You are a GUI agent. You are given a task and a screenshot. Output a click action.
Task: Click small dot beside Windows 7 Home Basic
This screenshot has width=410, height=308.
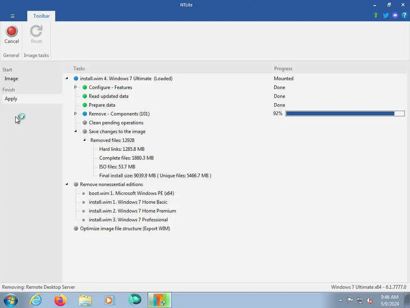[84, 202]
